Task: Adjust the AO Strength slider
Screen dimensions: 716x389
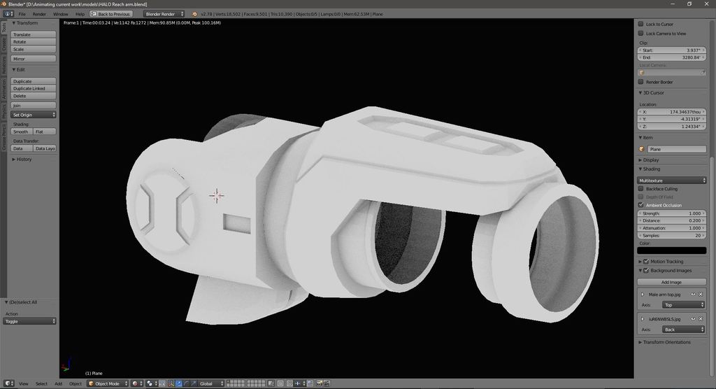Action: click(672, 213)
